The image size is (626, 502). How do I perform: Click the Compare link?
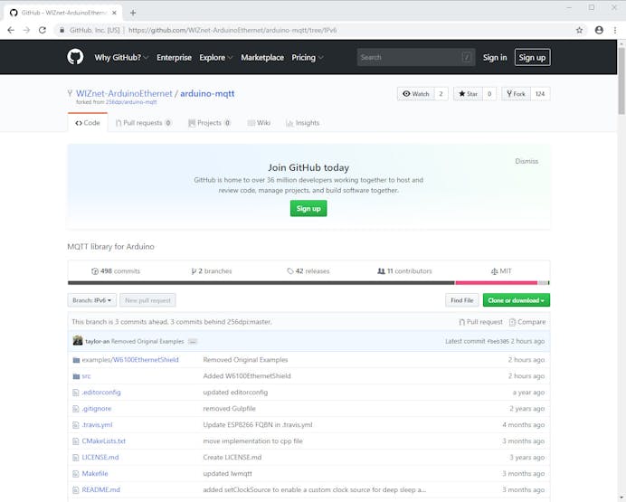[527, 322]
